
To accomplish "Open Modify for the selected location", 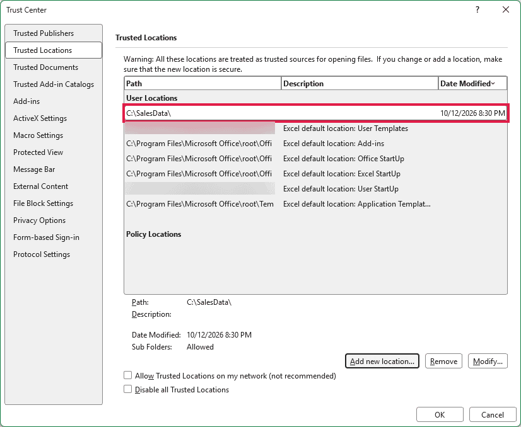I will click(x=488, y=361).
